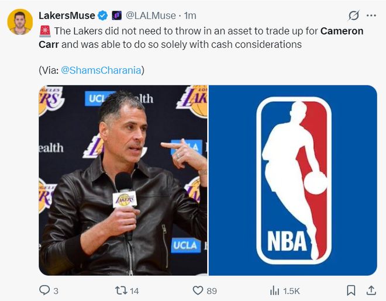Screen dimensions: 386x301
Task: Click the tweet text about Cameron Carr
Action: point(201,37)
